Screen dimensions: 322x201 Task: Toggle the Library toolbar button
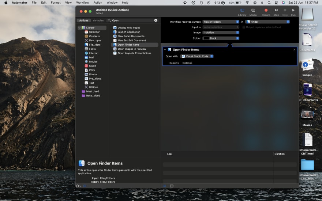[x=242, y=12]
